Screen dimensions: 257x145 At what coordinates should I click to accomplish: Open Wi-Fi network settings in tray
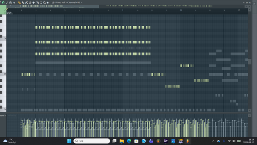coord(229,141)
